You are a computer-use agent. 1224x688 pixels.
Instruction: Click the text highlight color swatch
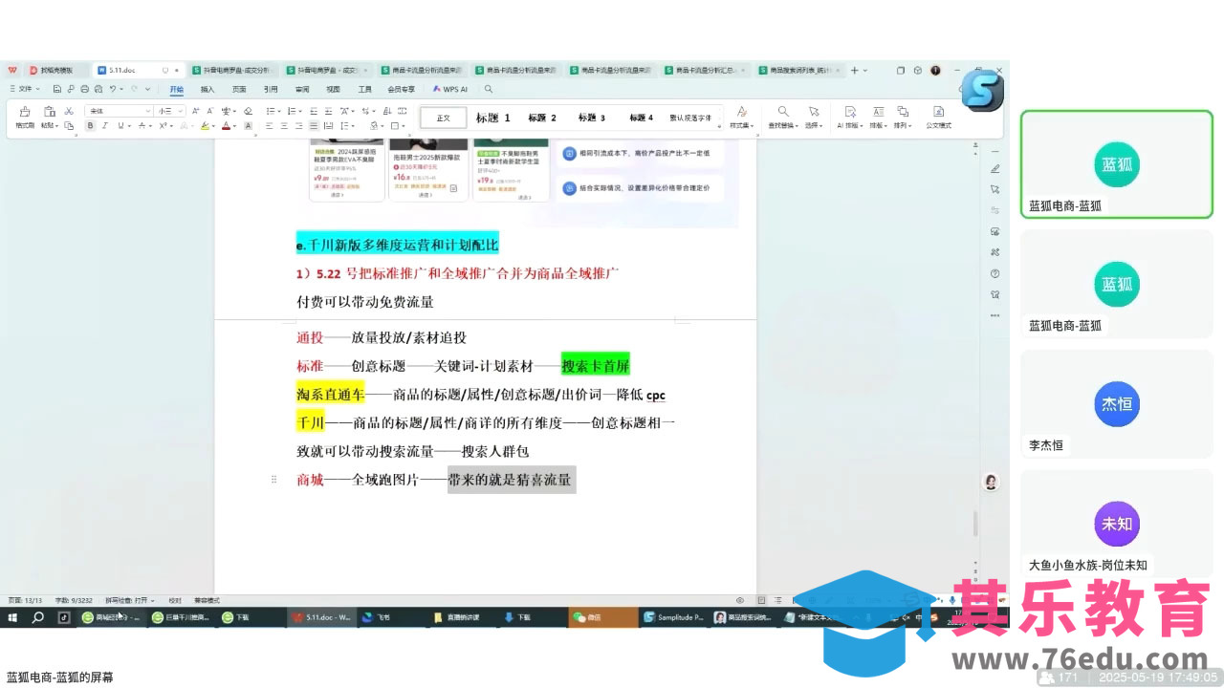coord(205,125)
